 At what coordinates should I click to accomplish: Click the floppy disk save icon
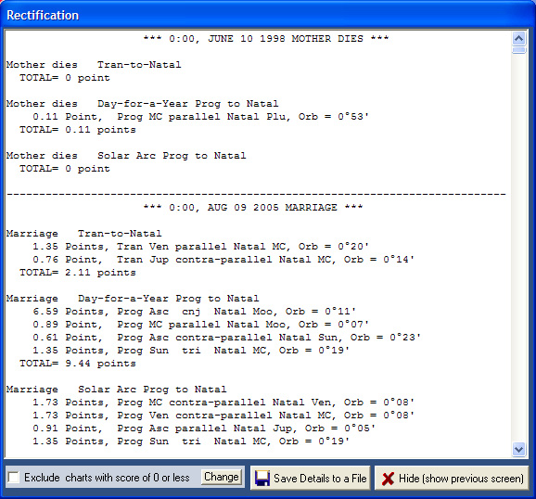(262, 479)
